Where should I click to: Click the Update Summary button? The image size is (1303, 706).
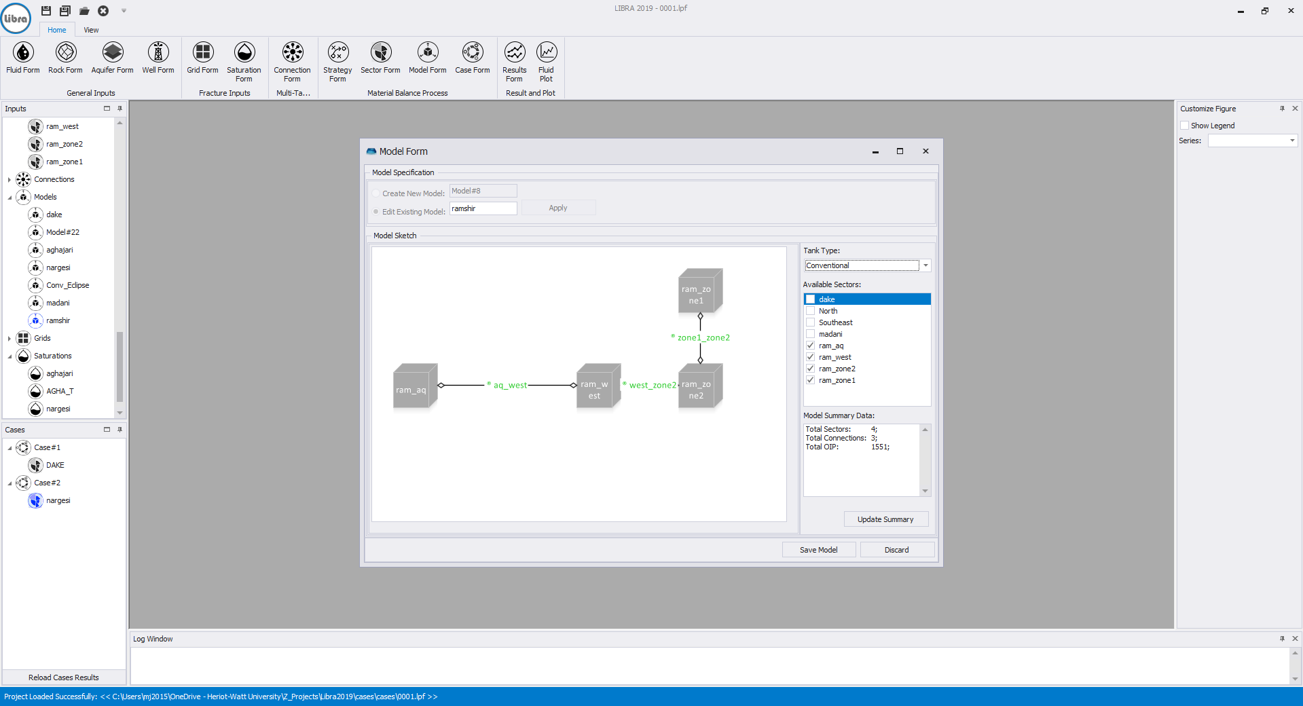(885, 519)
